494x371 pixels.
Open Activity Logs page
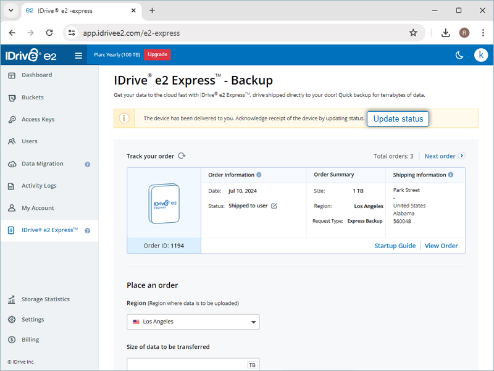[39, 186]
